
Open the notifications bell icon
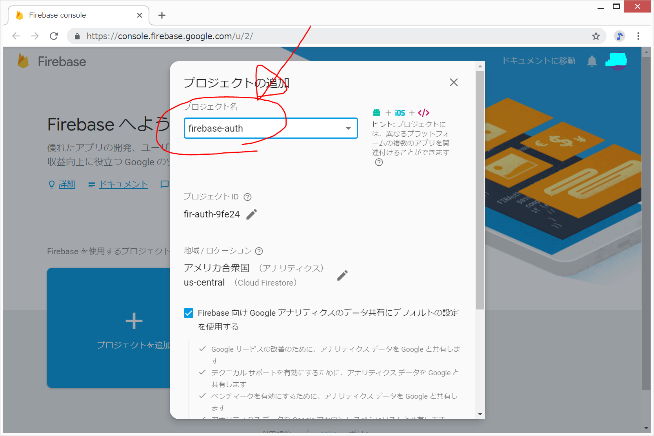tap(592, 61)
